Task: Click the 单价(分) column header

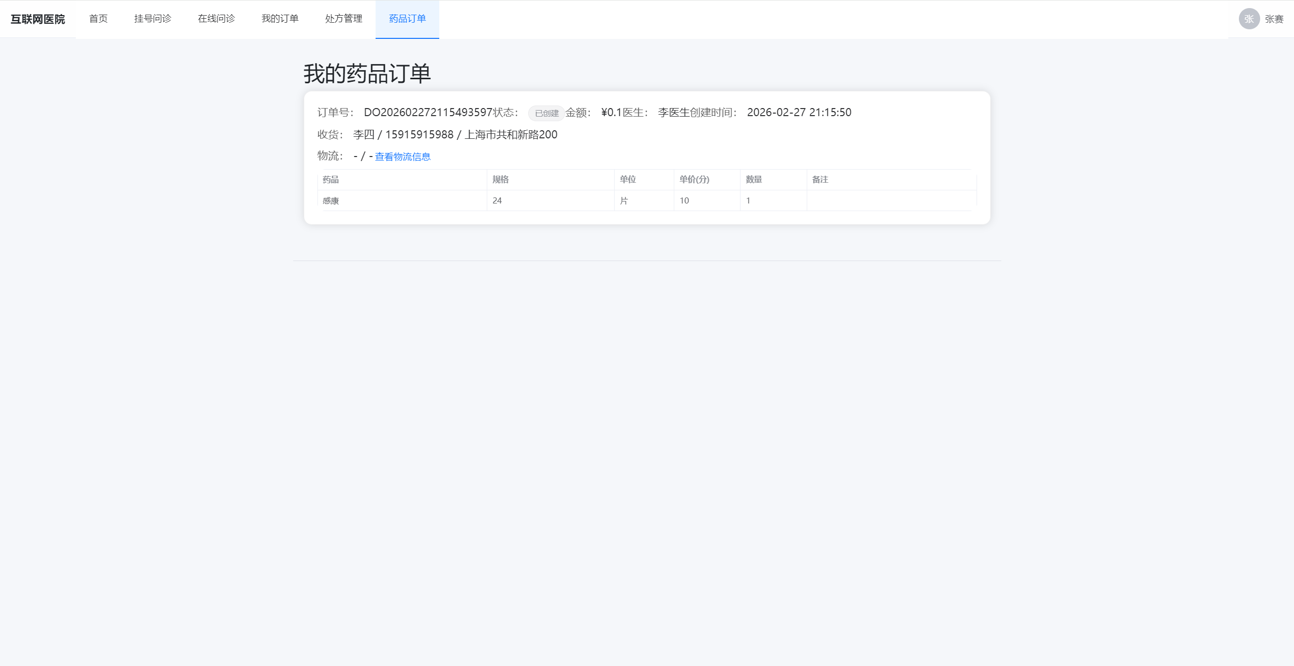Action: [694, 179]
